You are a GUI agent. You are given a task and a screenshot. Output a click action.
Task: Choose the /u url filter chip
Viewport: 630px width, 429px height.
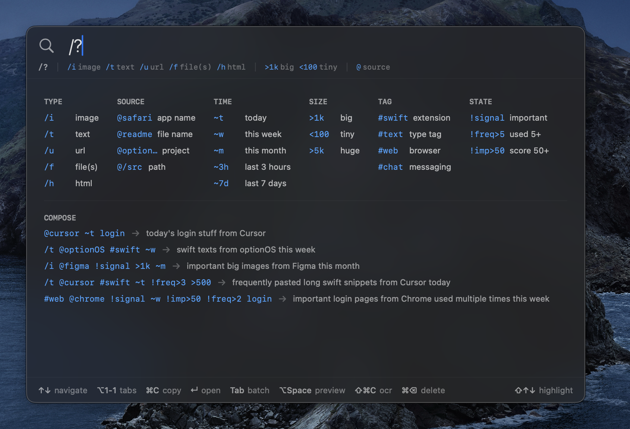pos(152,67)
